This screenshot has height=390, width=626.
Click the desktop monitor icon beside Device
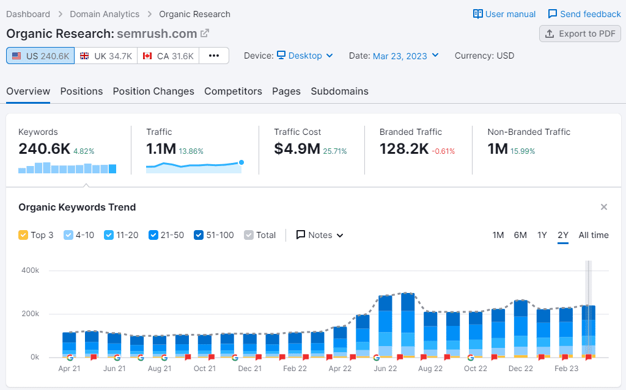[x=281, y=55]
